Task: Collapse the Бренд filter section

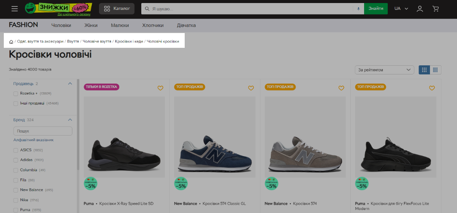Action: 70,120
